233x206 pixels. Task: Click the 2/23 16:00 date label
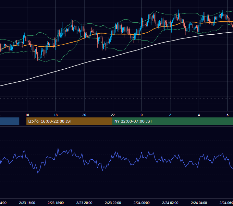click(27, 203)
